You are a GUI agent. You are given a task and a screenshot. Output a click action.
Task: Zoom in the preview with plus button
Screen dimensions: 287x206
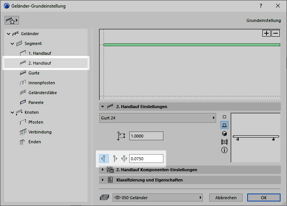tap(266, 33)
